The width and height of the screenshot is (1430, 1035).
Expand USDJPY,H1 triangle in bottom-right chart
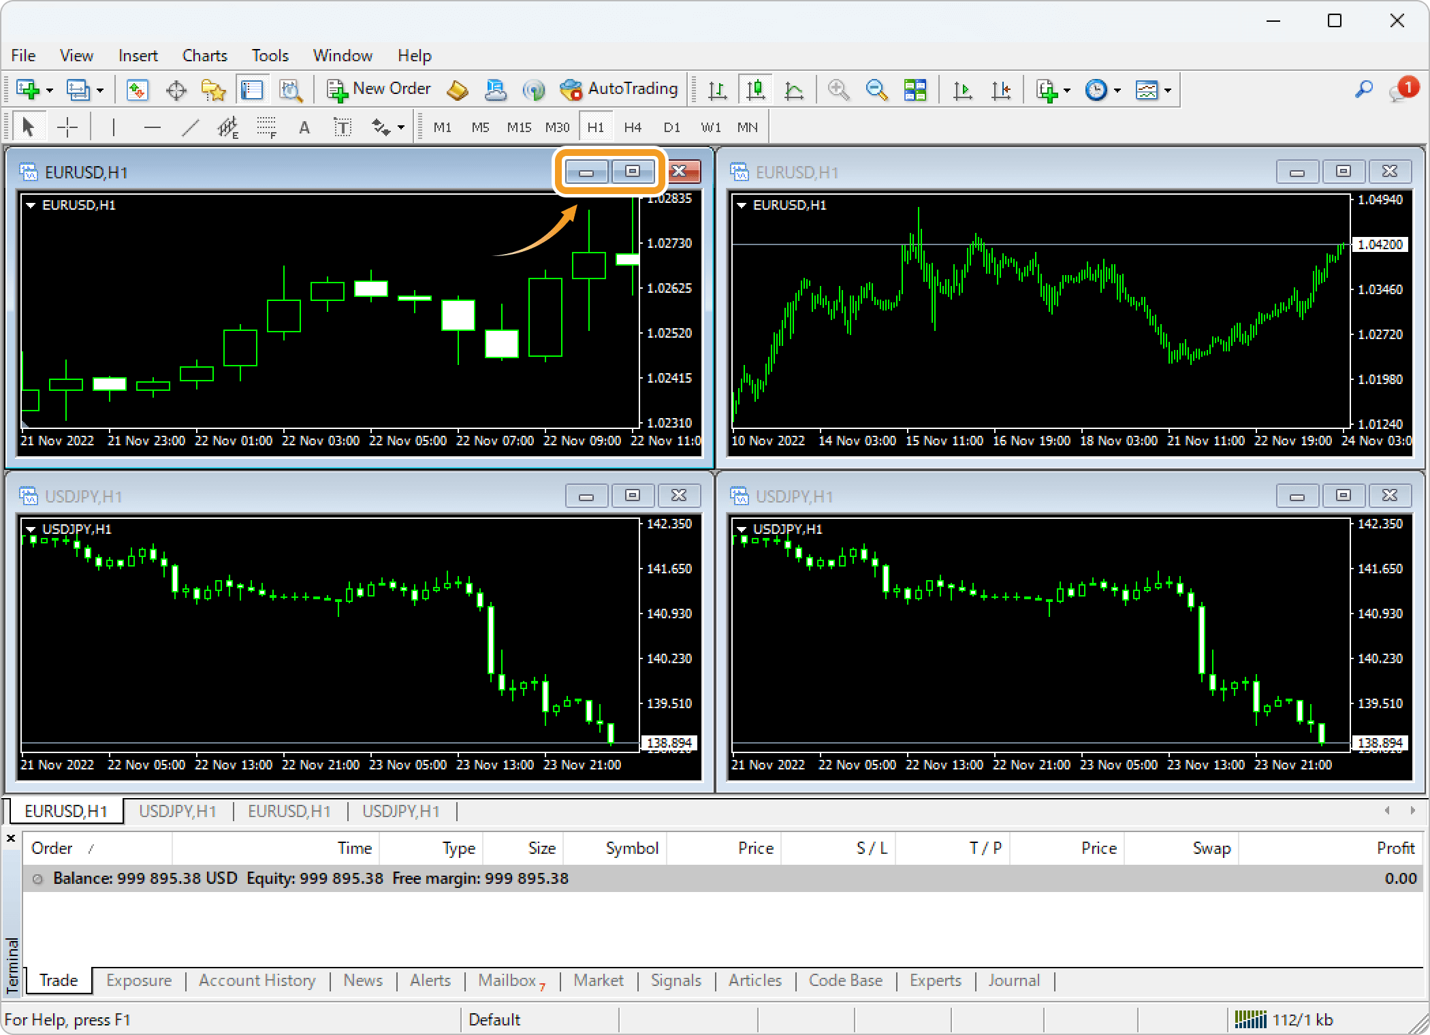[742, 529]
